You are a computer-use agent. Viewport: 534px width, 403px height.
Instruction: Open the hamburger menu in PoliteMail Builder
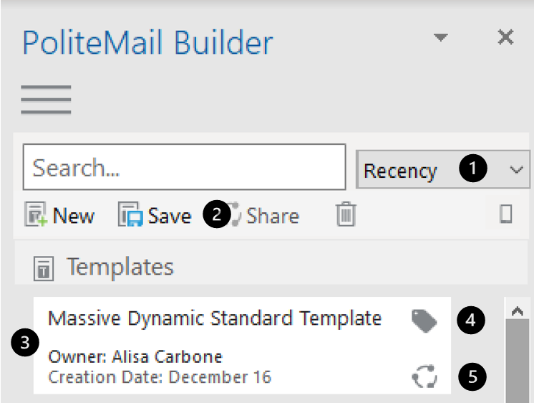tap(46, 100)
